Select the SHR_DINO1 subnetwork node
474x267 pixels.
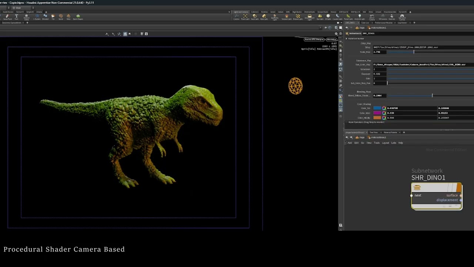pos(437,196)
